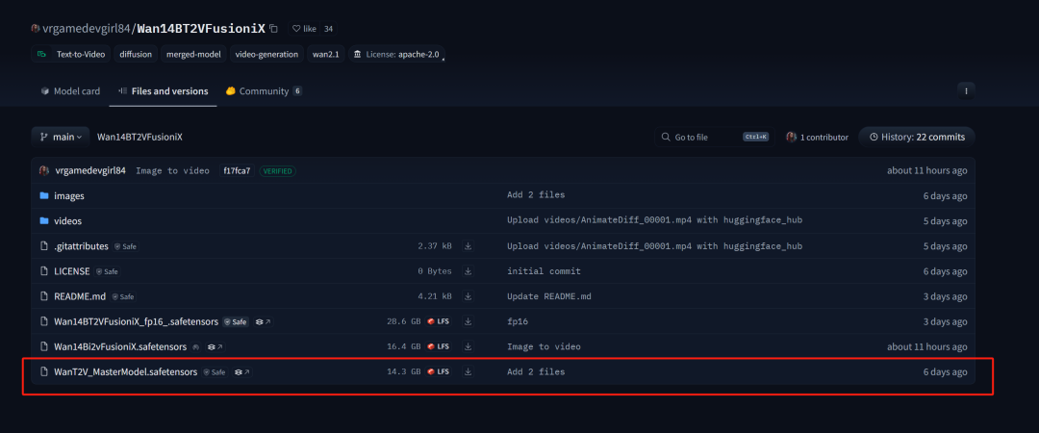The width and height of the screenshot is (1039, 433).
Task: Open the videos folder
Action: point(68,221)
